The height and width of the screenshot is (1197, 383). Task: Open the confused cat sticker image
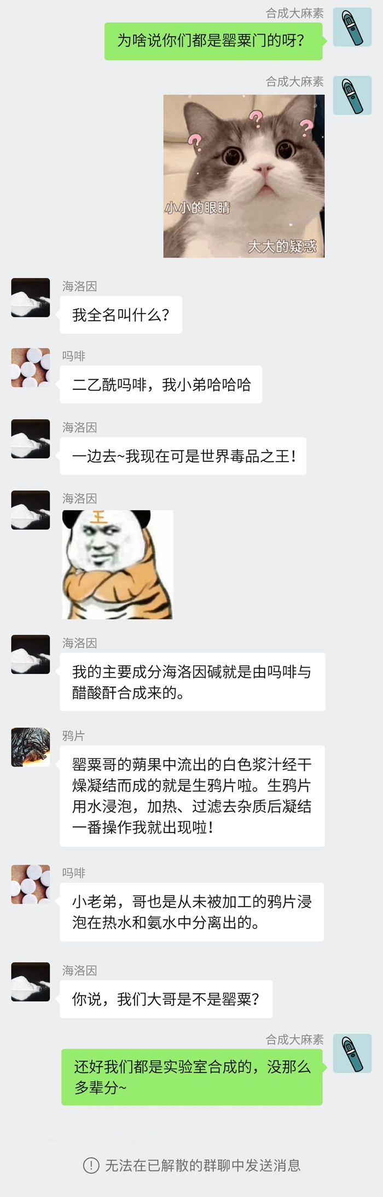244,176
